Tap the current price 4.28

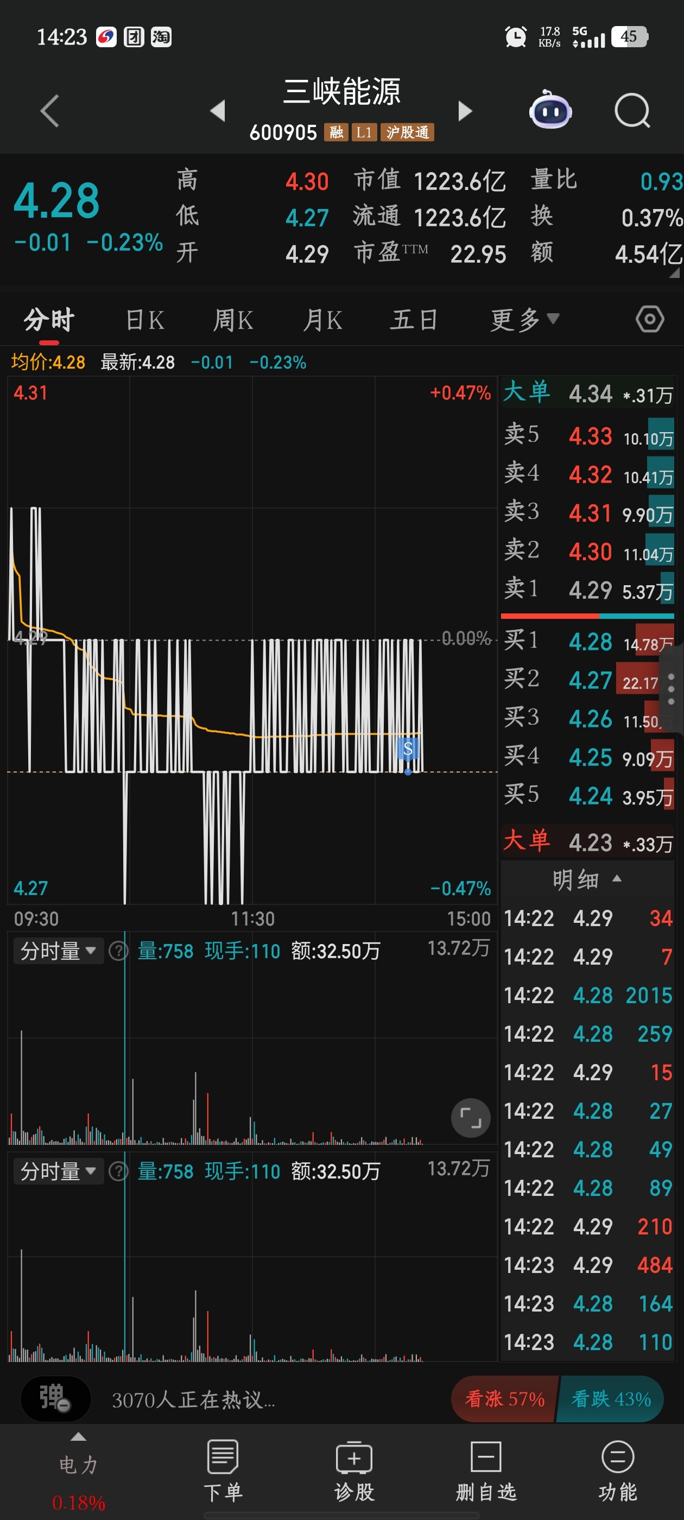coord(56,200)
